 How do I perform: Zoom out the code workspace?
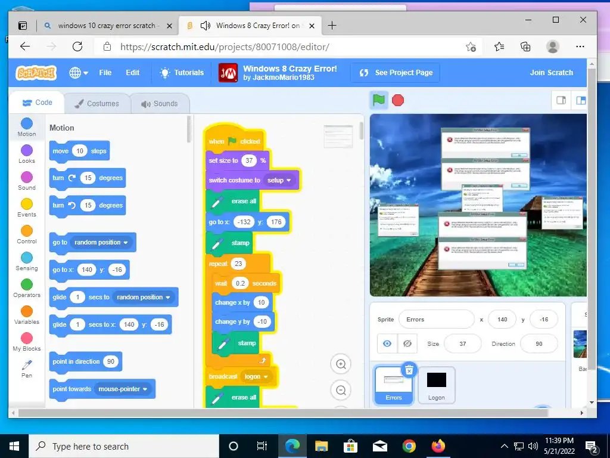pyautogui.click(x=341, y=390)
